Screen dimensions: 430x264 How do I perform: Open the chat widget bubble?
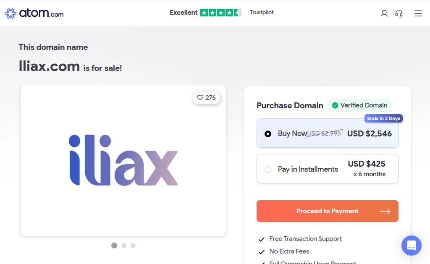point(411,246)
